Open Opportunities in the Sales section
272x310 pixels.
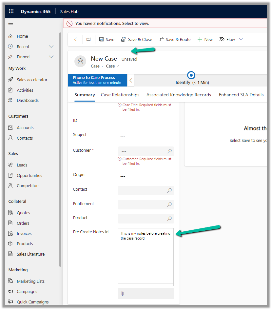tap(29, 175)
